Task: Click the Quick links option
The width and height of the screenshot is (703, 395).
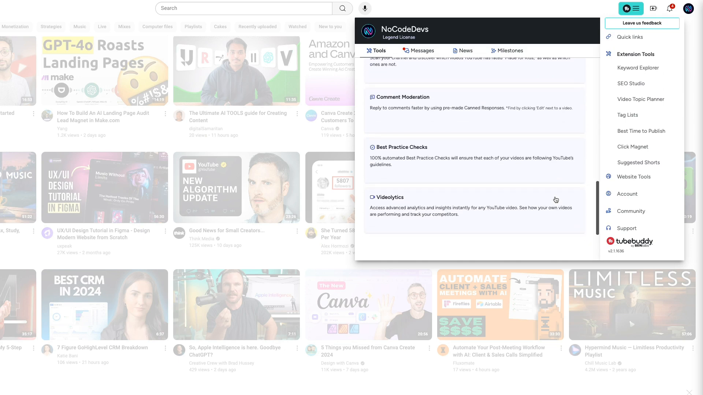Action: 630,37
